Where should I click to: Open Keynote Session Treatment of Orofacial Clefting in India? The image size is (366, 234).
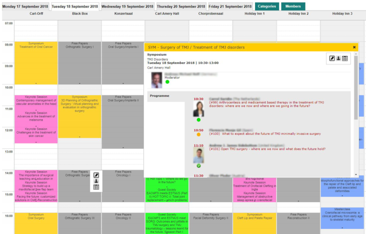(x=254, y=186)
